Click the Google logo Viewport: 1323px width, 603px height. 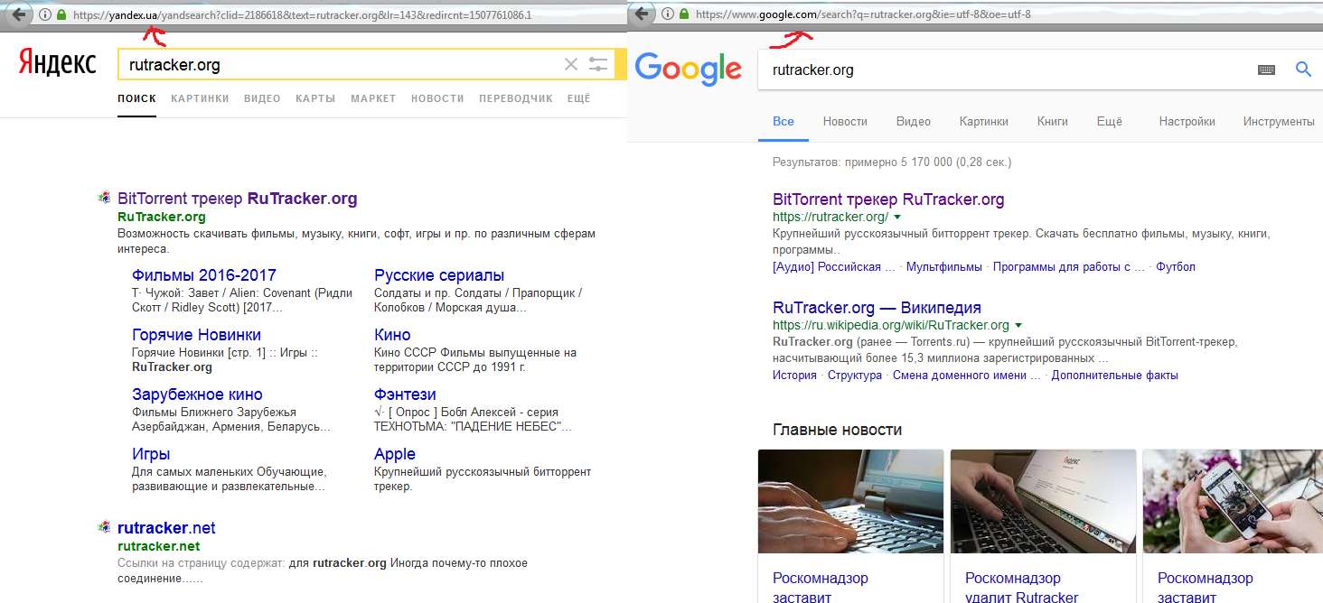[x=689, y=69]
